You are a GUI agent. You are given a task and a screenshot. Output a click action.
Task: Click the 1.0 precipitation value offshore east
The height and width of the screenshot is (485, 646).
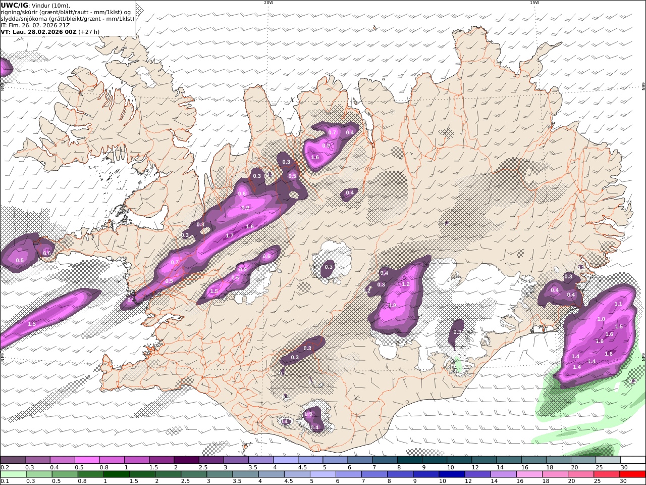601,319
